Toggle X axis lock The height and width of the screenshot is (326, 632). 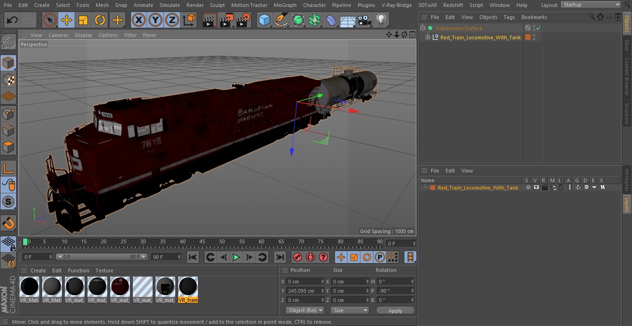point(138,20)
